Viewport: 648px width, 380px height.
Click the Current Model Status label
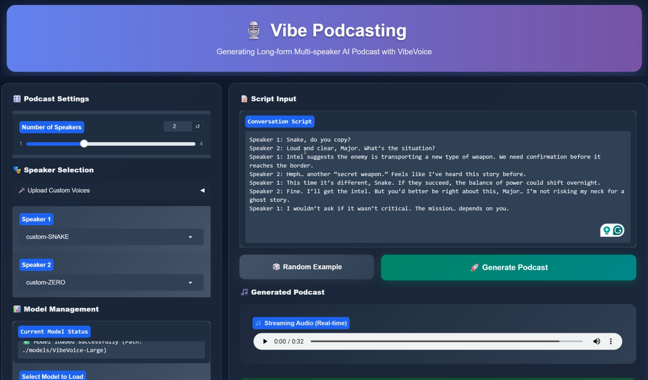pyautogui.click(x=54, y=331)
